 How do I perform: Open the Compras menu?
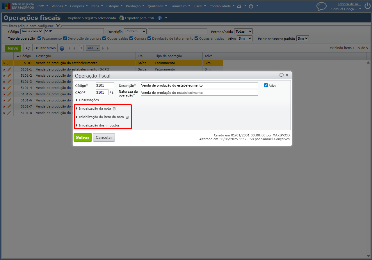pos(79,6)
